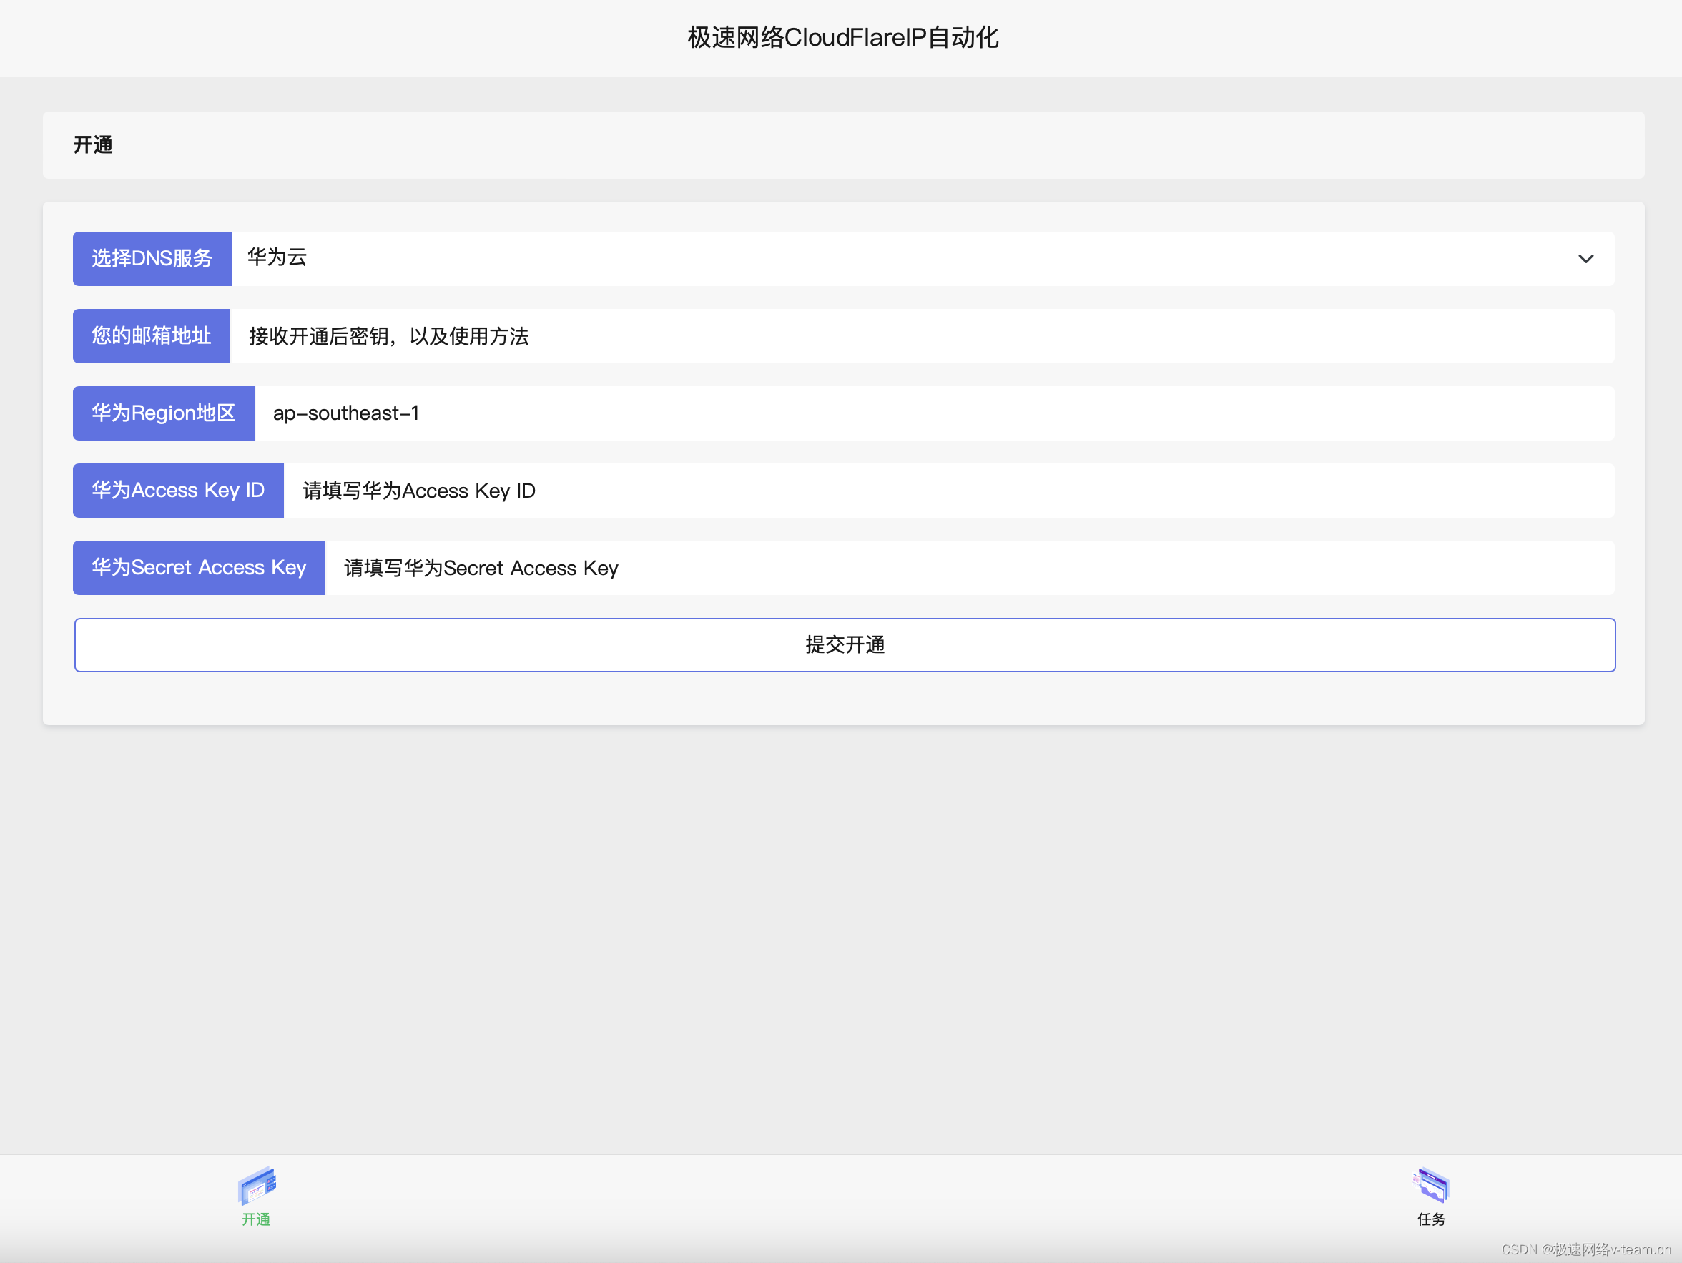Expand the DNS service dropdown chevron
1682x1263 pixels.
[1585, 258]
